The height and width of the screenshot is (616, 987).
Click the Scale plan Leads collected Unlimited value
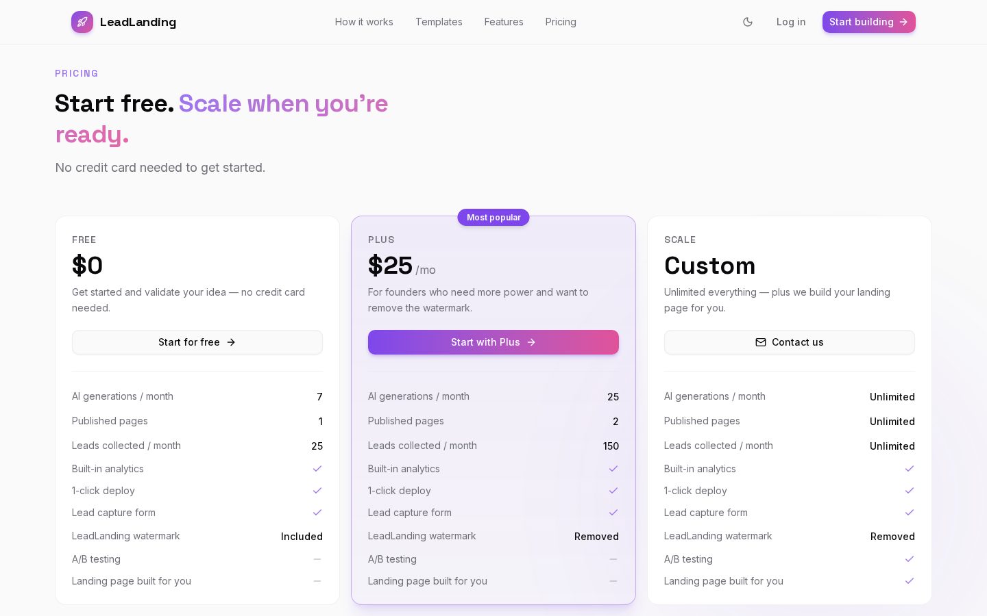(892, 446)
